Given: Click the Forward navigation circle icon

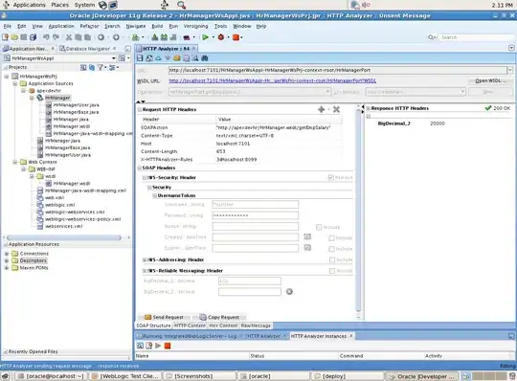Looking at the screenshot, I should (x=116, y=37).
